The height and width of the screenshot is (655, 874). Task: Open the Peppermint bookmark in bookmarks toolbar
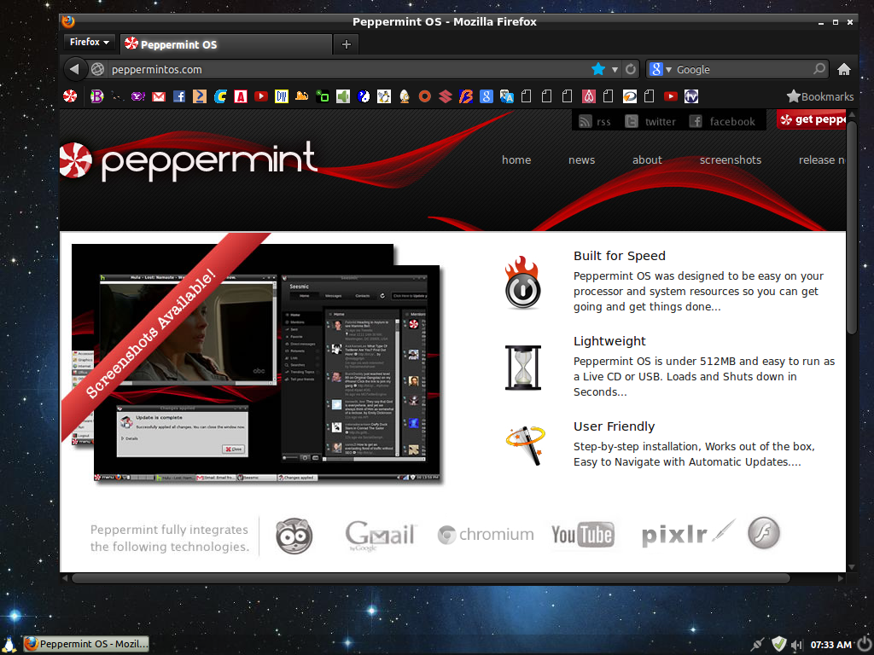tap(70, 96)
